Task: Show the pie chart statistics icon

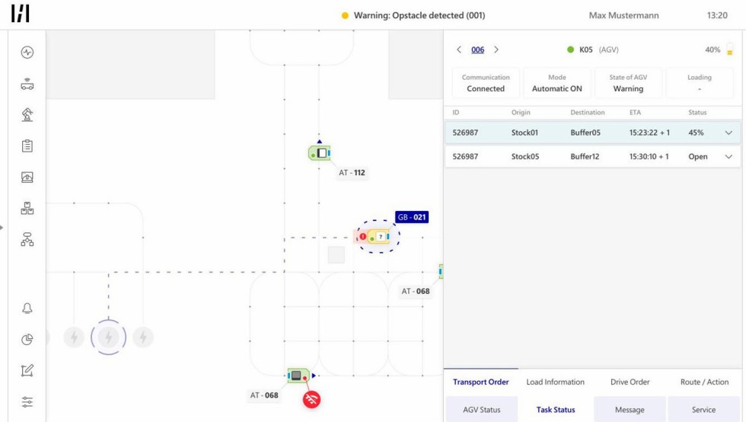Action: click(27, 340)
